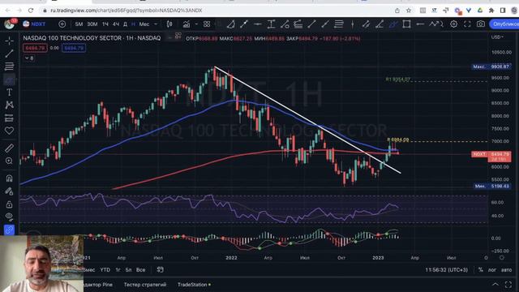
Task: Collapse the bottom panel with chevron arrow
Action: tap(495, 285)
